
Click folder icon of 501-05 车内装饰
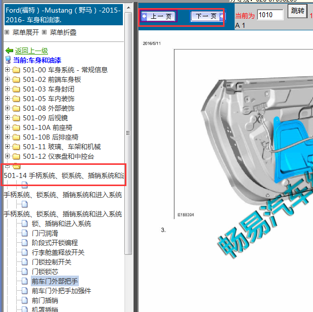point(16,99)
